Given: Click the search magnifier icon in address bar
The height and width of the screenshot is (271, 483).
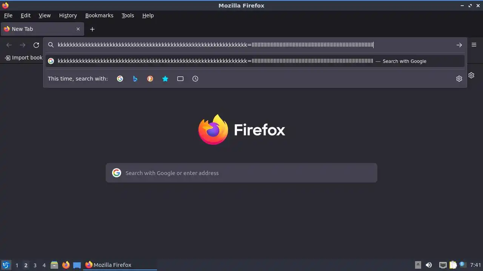Looking at the screenshot, I should coord(51,45).
